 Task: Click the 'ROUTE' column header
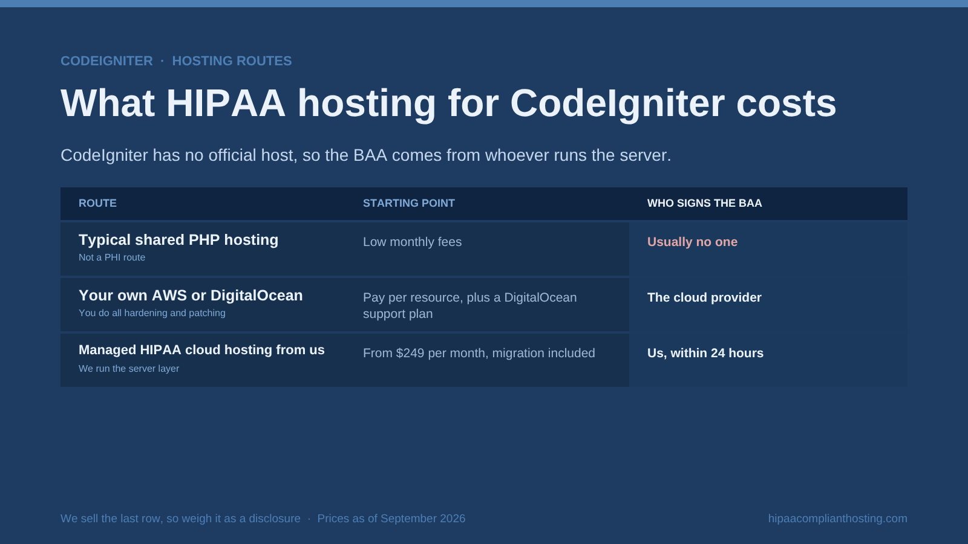[x=97, y=203]
